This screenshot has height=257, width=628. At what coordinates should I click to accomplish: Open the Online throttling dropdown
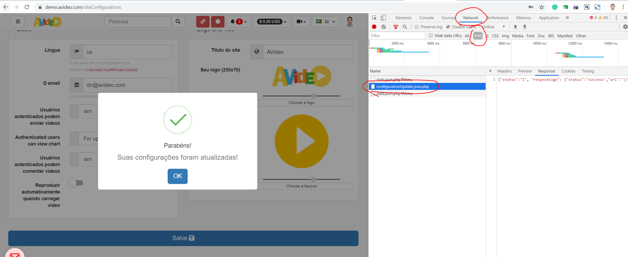(494, 27)
